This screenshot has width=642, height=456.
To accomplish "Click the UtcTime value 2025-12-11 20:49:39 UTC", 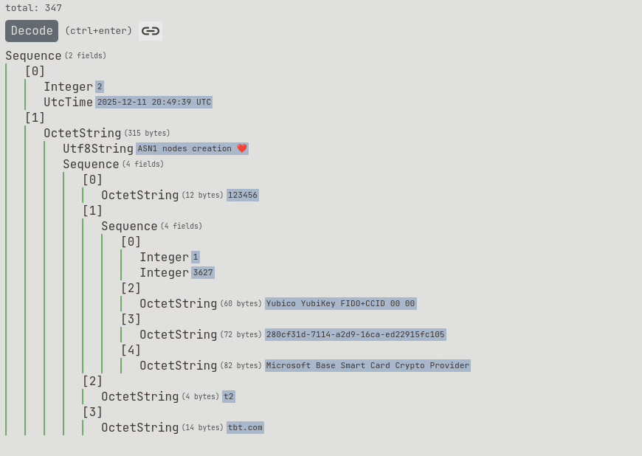I will pos(153,103).
